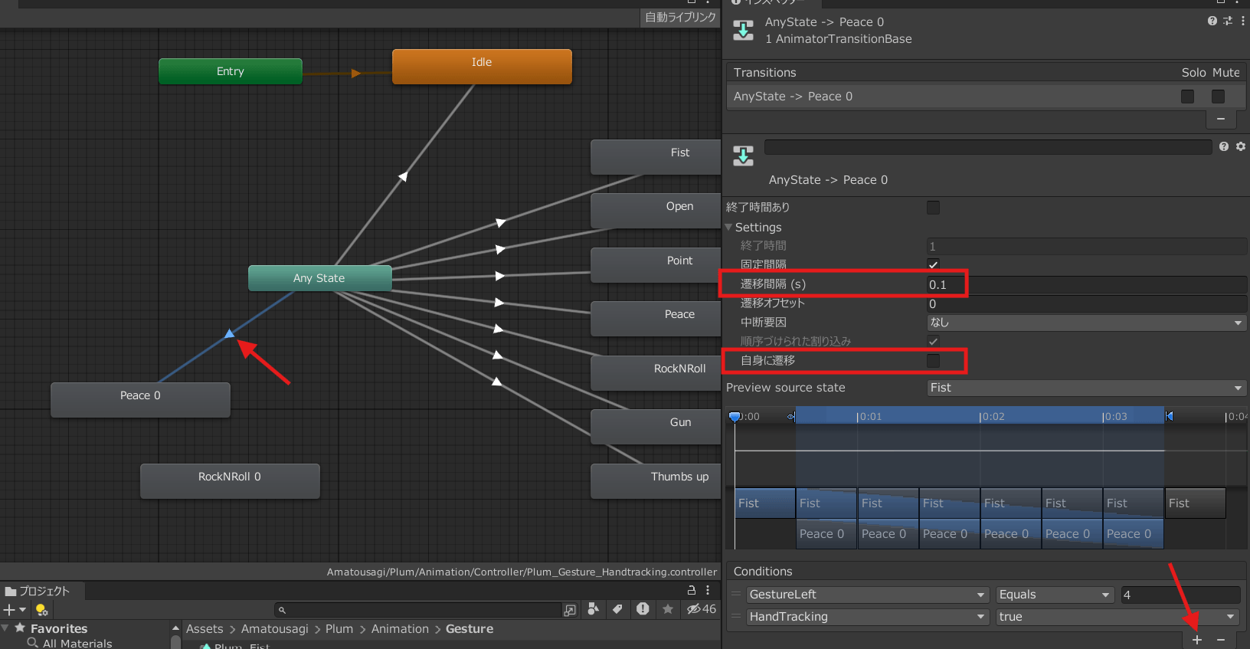Viewport: 1250px width, 649px height.
Task: Open the Preview source state dropdown
Action: point(1086,388)
